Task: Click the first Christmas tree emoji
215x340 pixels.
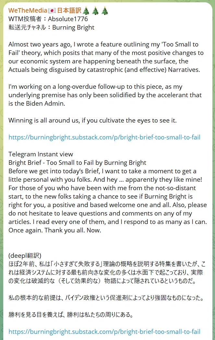Action: [x=86, y=10]
